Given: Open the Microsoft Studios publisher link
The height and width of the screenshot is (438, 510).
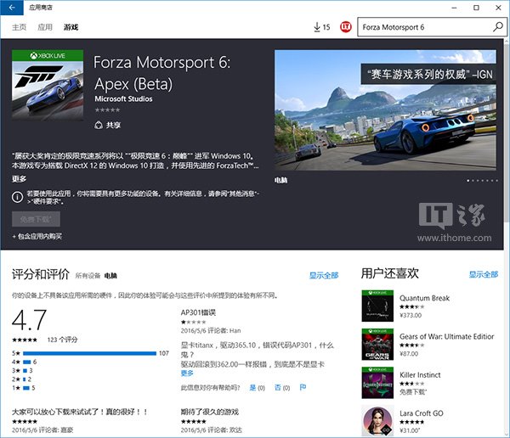Looking at the screenshot, I should pyautogui.click(x=123, y=98).
